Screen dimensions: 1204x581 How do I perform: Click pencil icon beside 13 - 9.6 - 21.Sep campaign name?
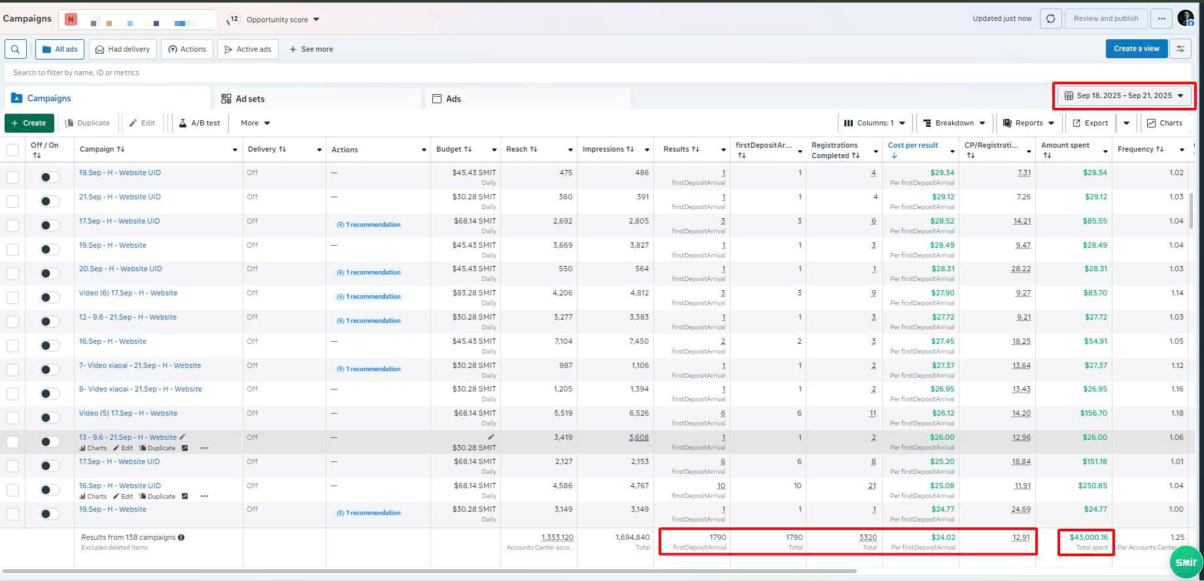pos(182,437)
